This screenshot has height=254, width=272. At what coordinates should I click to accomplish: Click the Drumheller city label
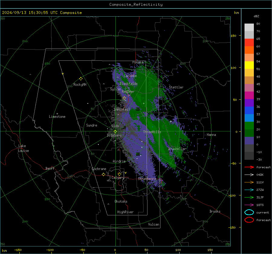coord(177,149)
